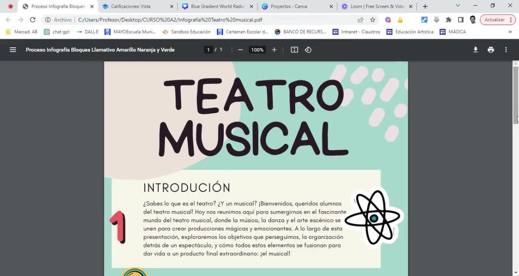Image resolution: width=519 pixels, height=276 pixels.
Task: Click the atom illustration in the infographic
Action: pos(373,218)
